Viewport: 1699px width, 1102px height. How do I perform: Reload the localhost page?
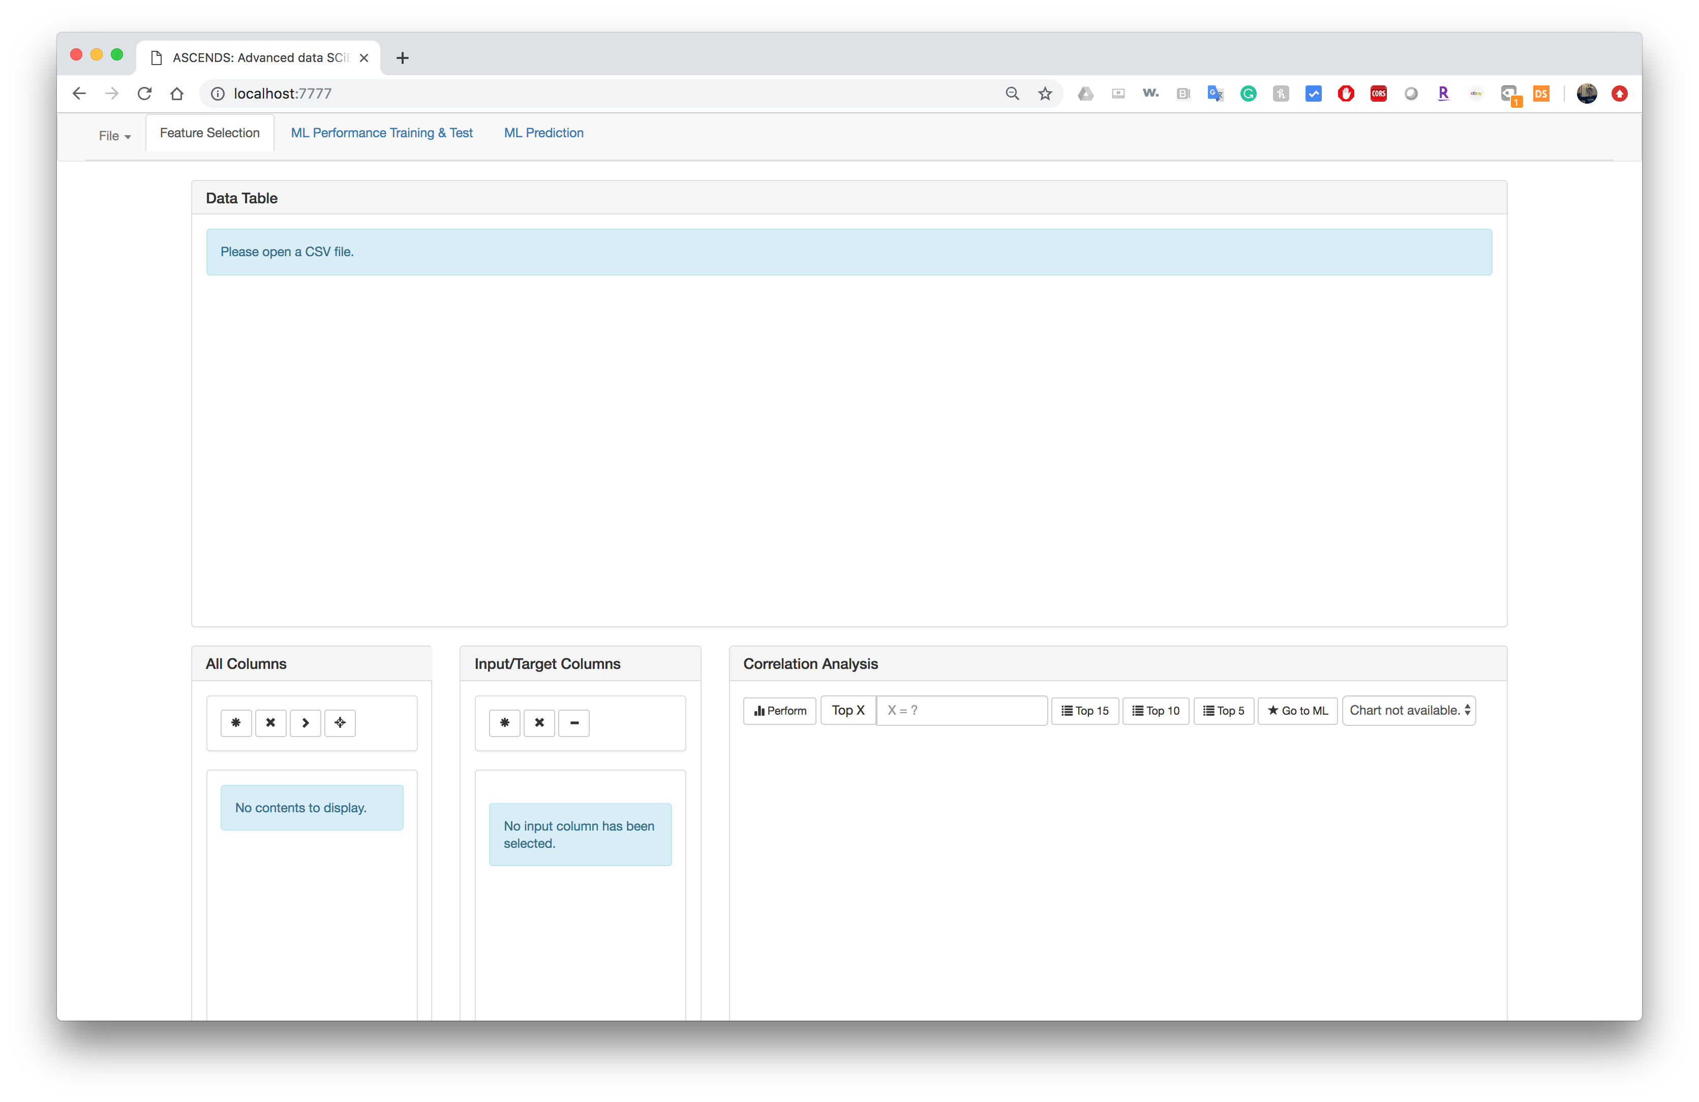click(x=144, y=94)
